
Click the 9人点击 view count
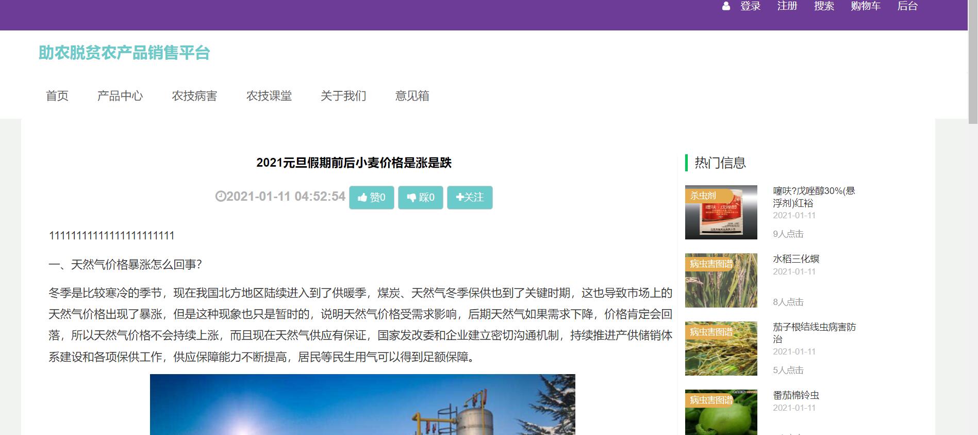(788, 234)
